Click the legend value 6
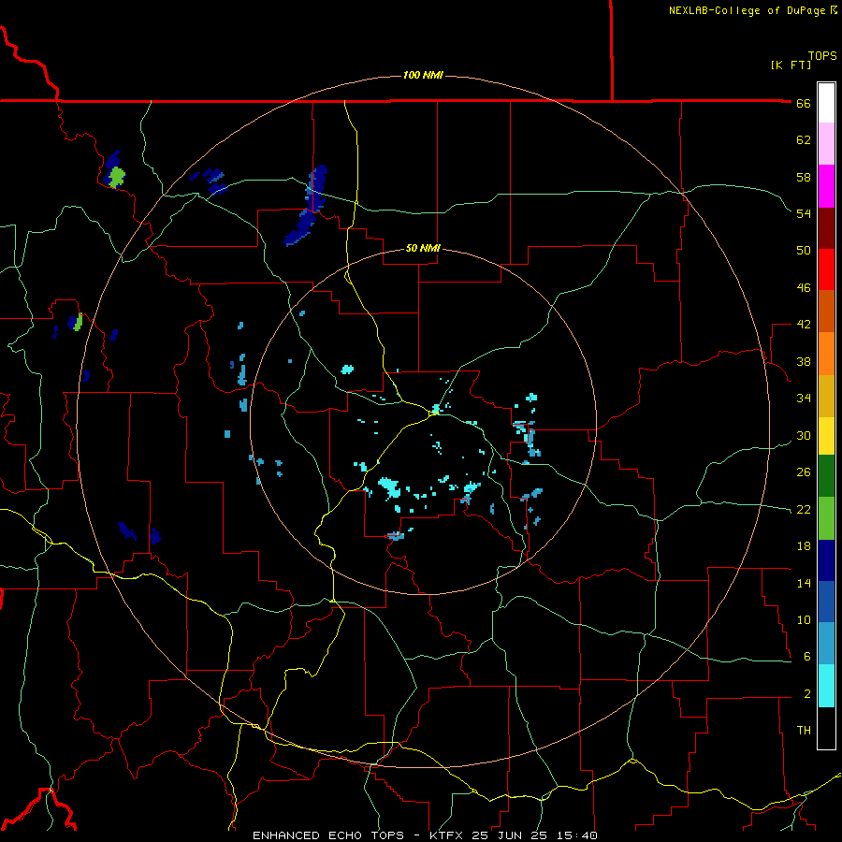This screenshot has height=842, width=842. (807, 657)
